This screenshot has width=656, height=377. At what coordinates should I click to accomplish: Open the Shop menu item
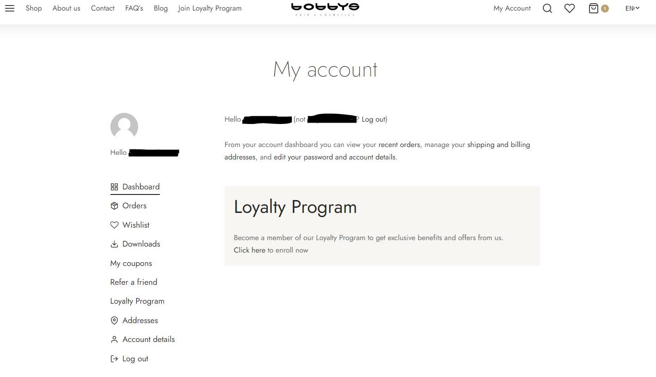(x=34, y=8)
